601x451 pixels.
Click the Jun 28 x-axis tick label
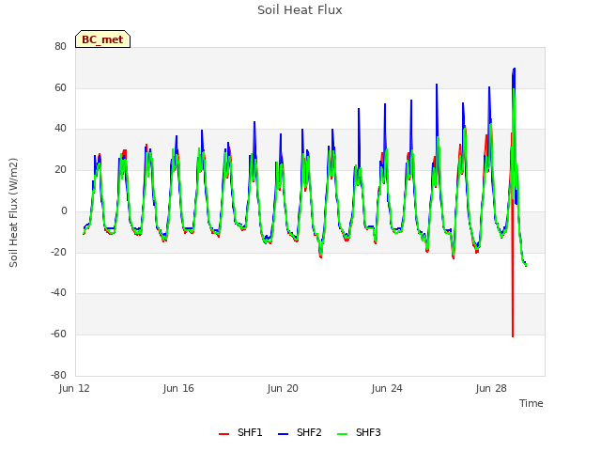click(491, 388)
